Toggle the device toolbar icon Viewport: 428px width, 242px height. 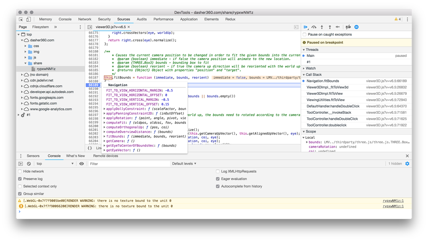[x=28, y=19]
